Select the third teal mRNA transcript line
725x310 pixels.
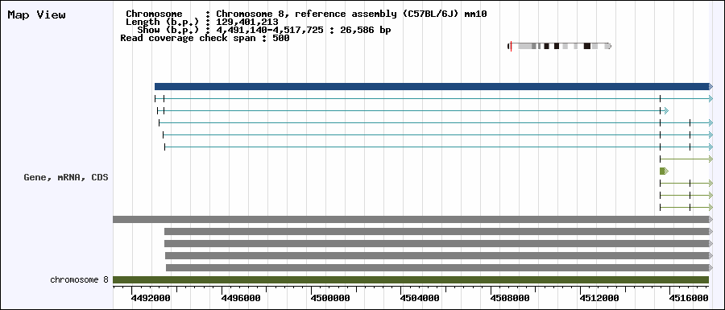(x=436, y=122)
